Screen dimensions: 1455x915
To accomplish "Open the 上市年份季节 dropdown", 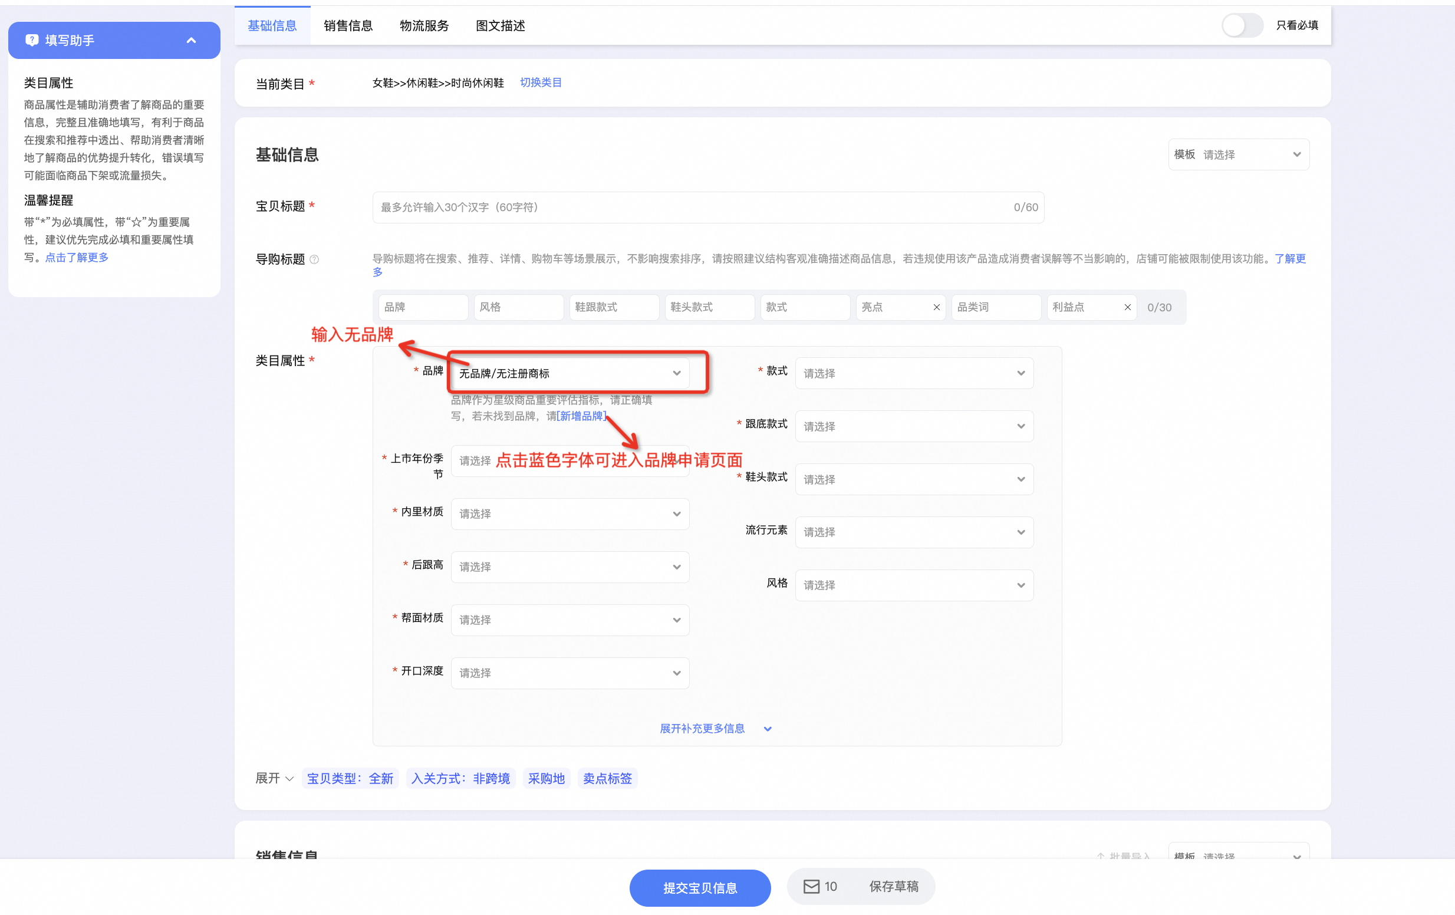I will (x=571, y=461).
